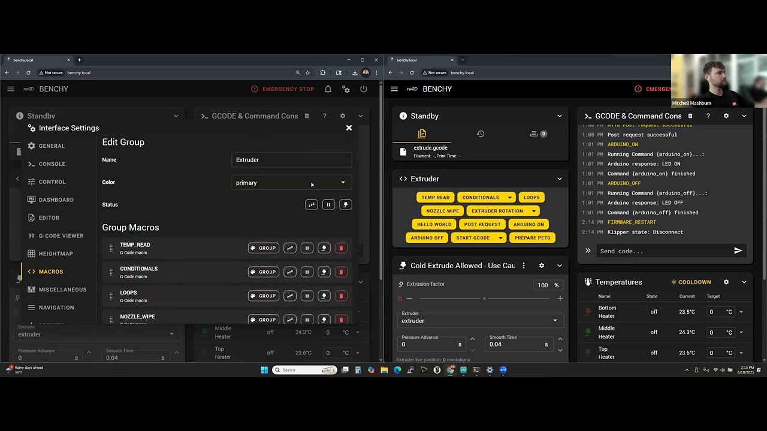Open the Bottom Heater target preset dropdown
Screen dimensions: 767x431
[741, 312]
